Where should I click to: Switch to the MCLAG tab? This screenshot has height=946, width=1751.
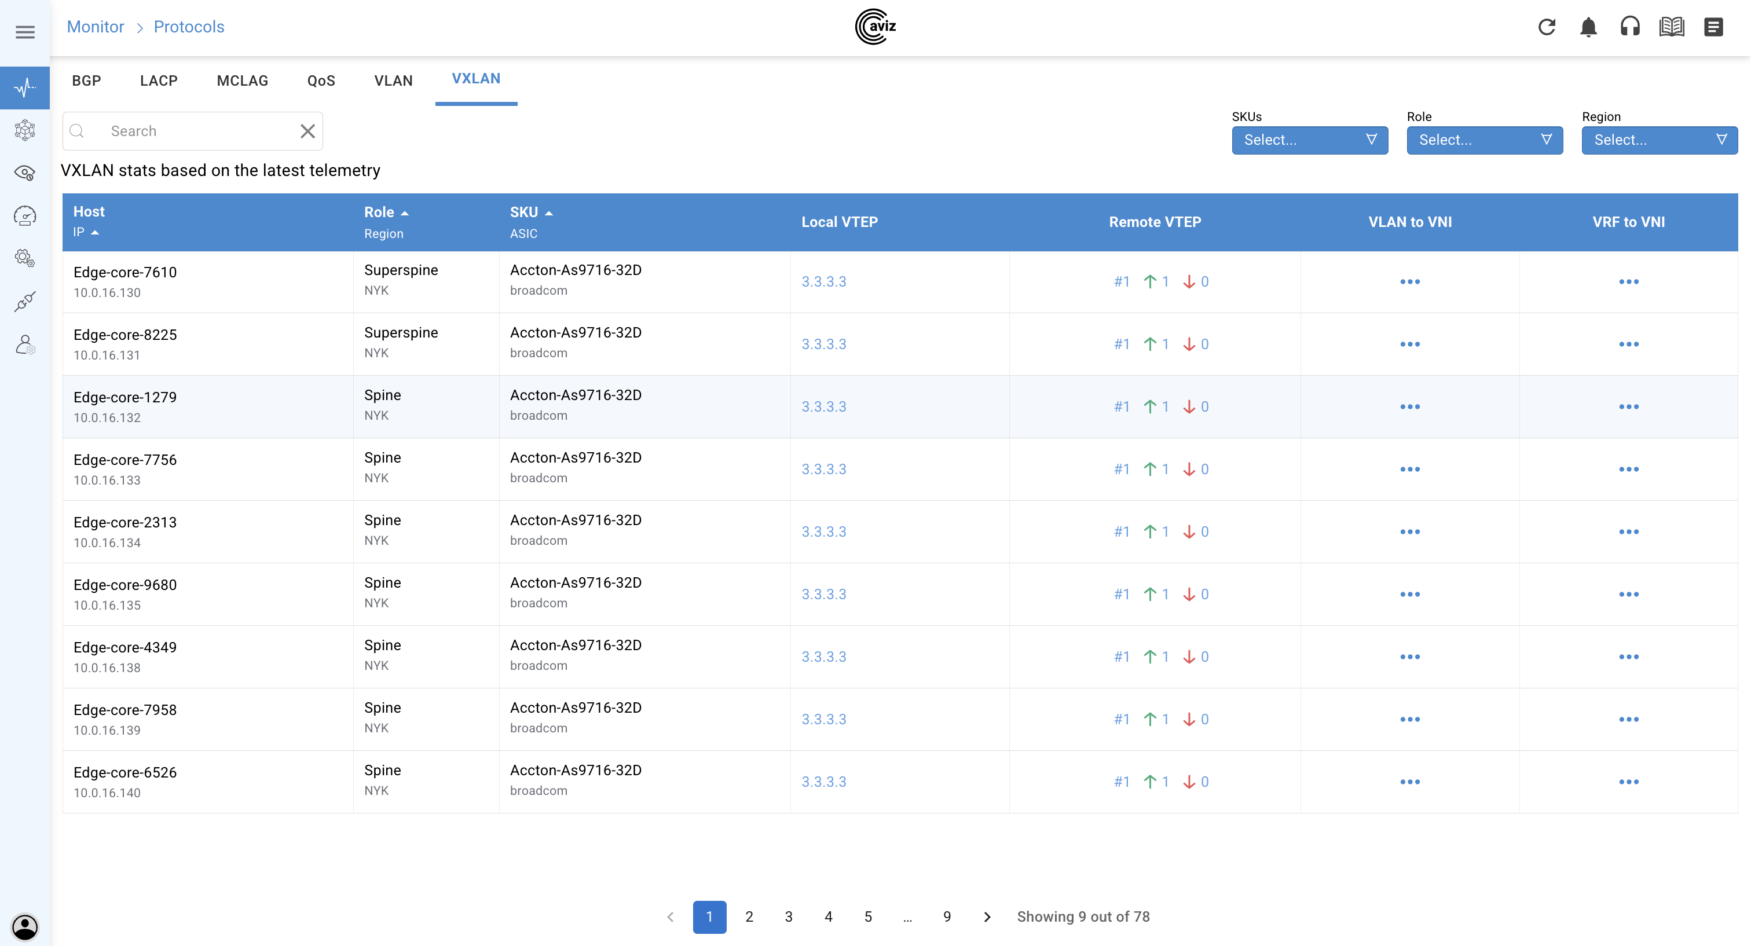coord(242,81)
